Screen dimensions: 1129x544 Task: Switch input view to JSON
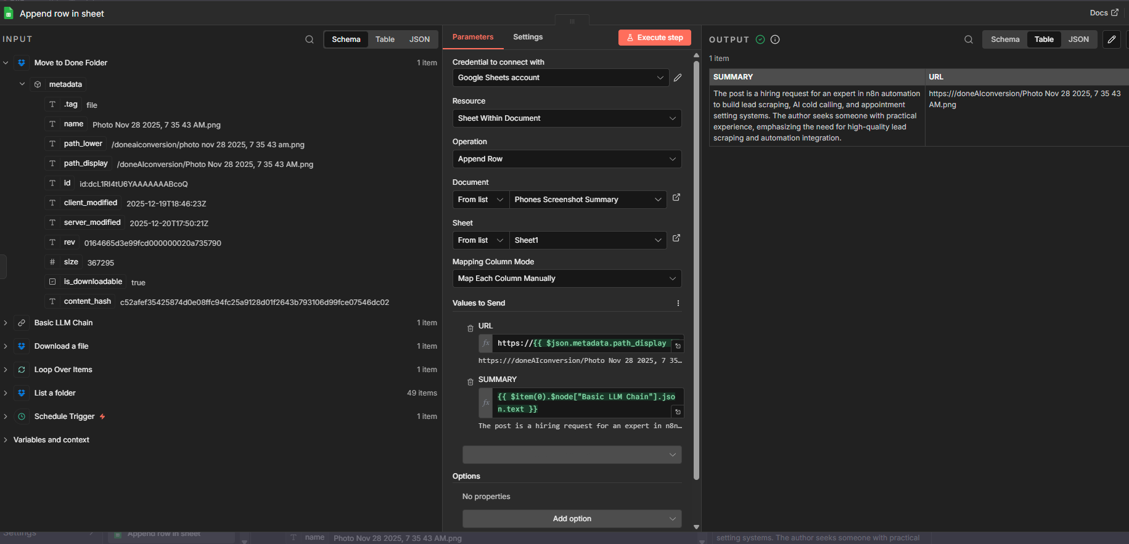tap(419, 39)
